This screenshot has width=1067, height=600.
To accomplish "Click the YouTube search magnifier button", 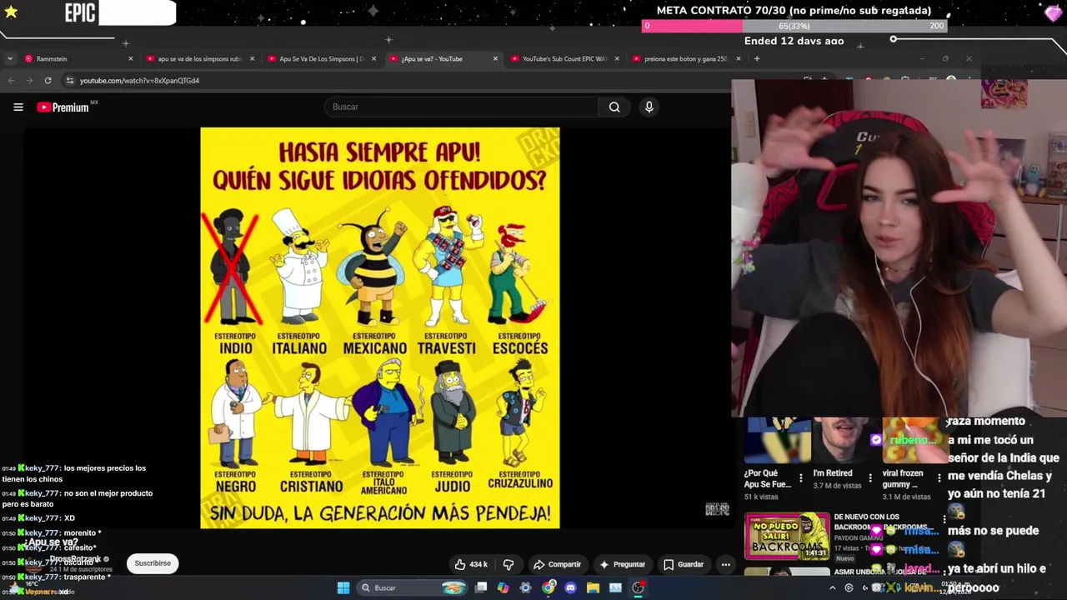I will pyautogui.click(x=614, y=107).
